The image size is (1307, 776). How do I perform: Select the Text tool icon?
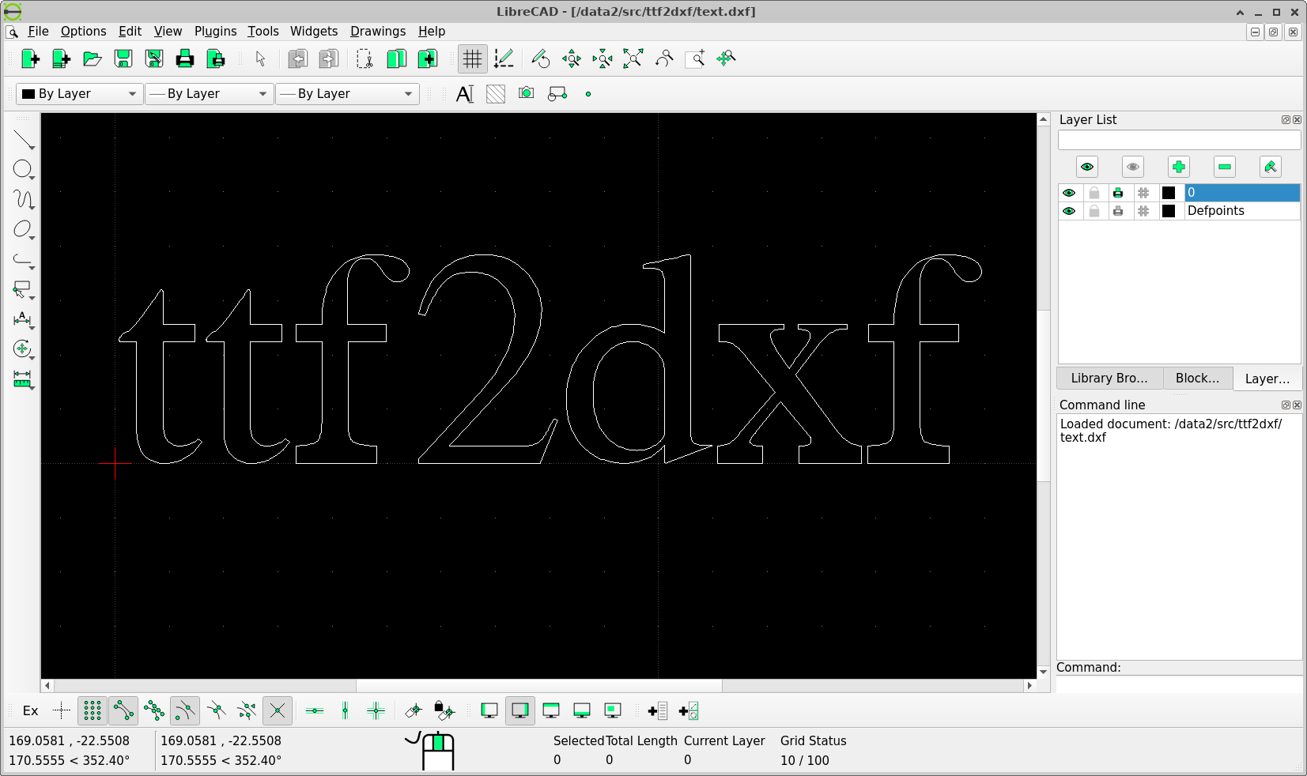pos(465,94)
